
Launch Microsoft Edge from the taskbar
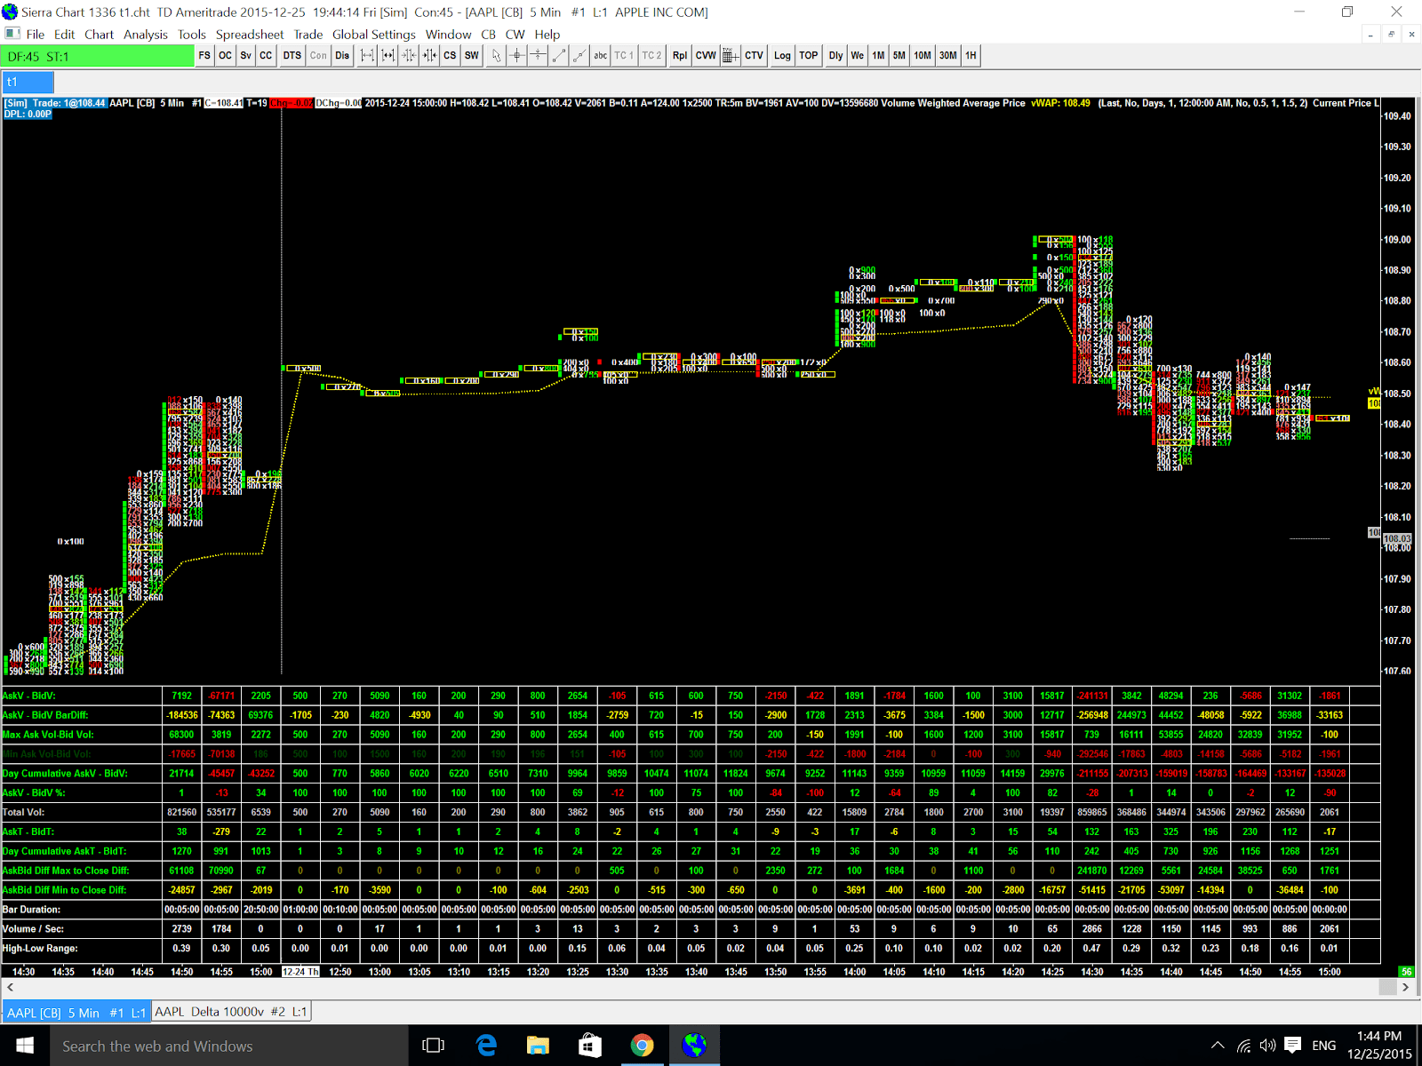tap(486, 1046)
